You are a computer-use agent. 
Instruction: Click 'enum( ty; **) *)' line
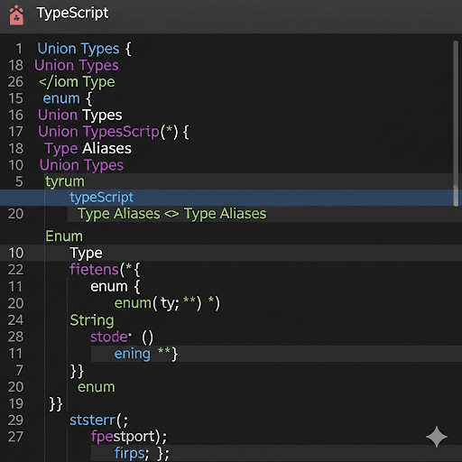point(167,303)
